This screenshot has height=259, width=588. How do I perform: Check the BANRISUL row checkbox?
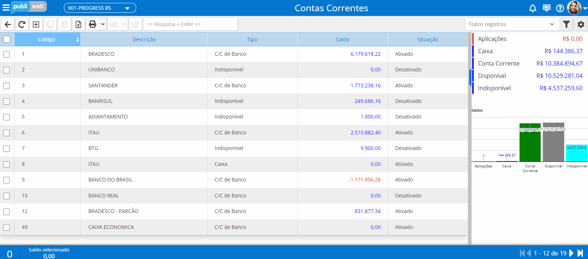7,101
